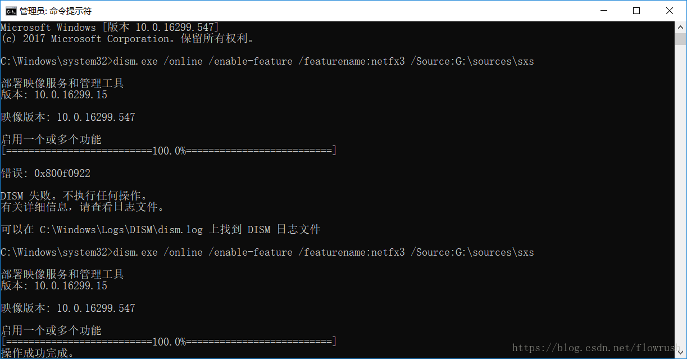Click the DISM 失败 message line
Screen dimensions: 687x359
coord(74,196)
